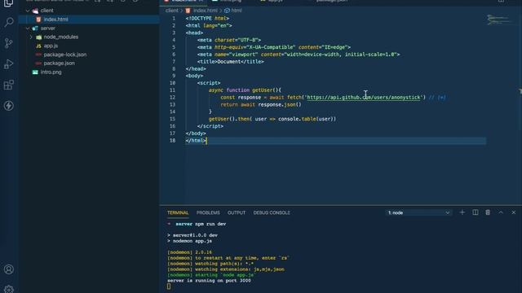The width and height of the screenshot is (522, 293).
Task: Open the Accounts menu icon
Action: coord(9,269)
